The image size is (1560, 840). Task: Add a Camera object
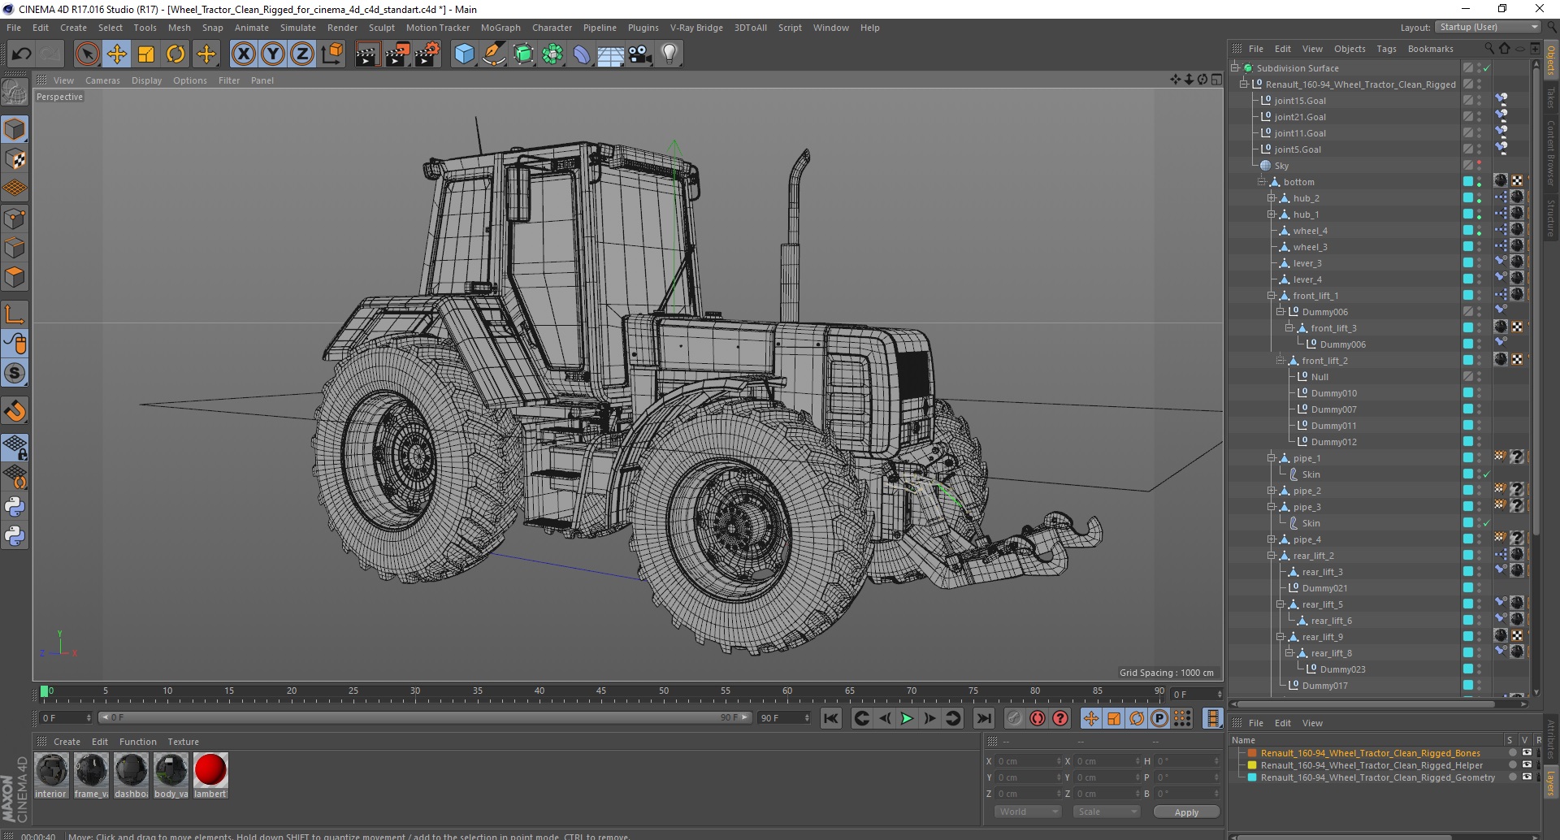(640, 54)
